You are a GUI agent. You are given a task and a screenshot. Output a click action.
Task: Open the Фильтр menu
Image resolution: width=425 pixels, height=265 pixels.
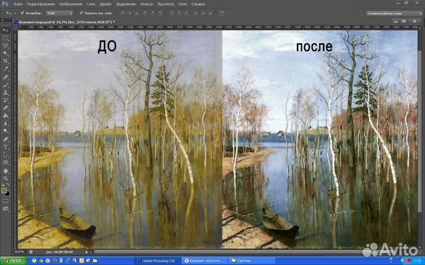click(146, 4)
